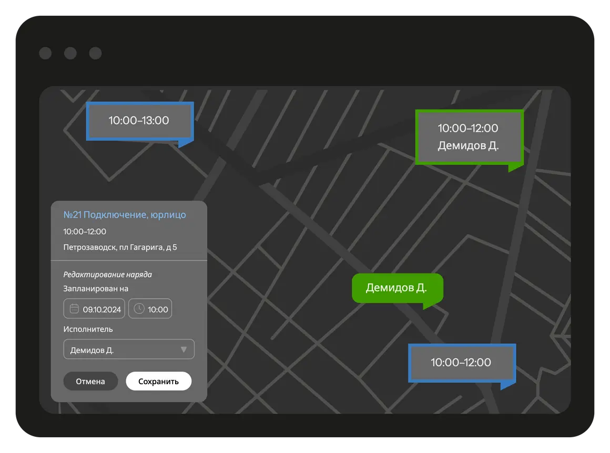Image resolution: width=610 pixels, height=453 pixels.
Task: Select the blue 10:00–13:00 map marker
Action: [x=139, y=121]
